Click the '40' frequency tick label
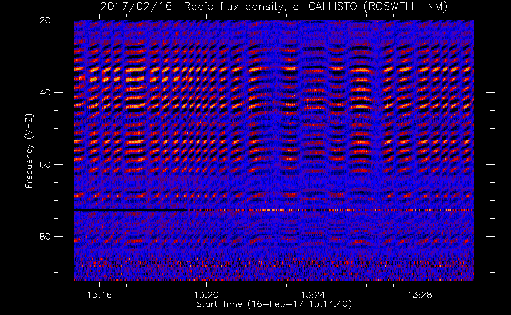The image size is (511, 315). [45, 93]
